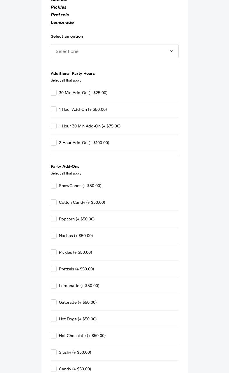Click the 2 Hour Add-On (+ $100.00) label
Image resolution: width=229 pixels, height=373 pixels.
pos(84,143)
